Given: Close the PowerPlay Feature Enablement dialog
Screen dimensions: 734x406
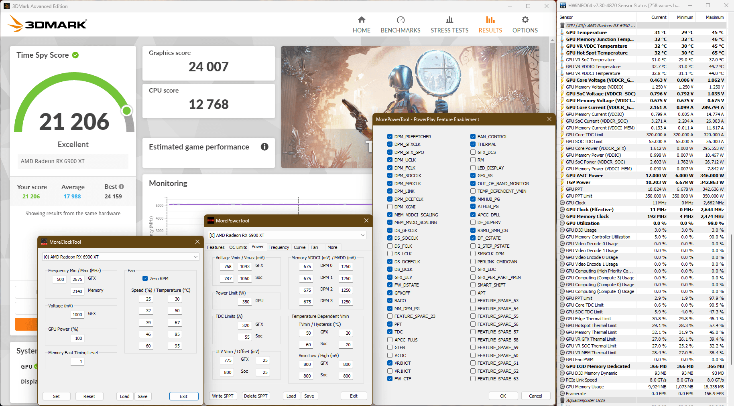Looking at the screenshot, I should click(x=549, y=119).
